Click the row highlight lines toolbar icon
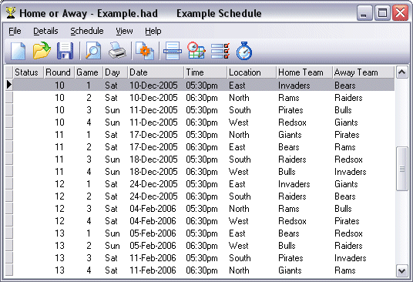The image size is (413, 282). 173,51
